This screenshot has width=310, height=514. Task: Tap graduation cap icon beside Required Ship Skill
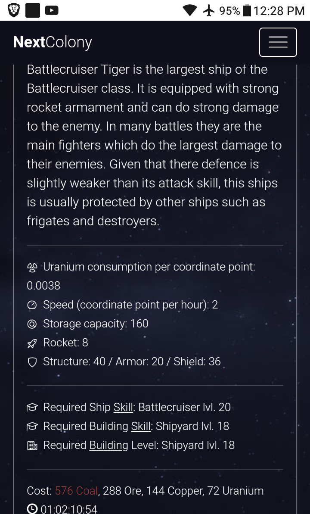point(32,408)
